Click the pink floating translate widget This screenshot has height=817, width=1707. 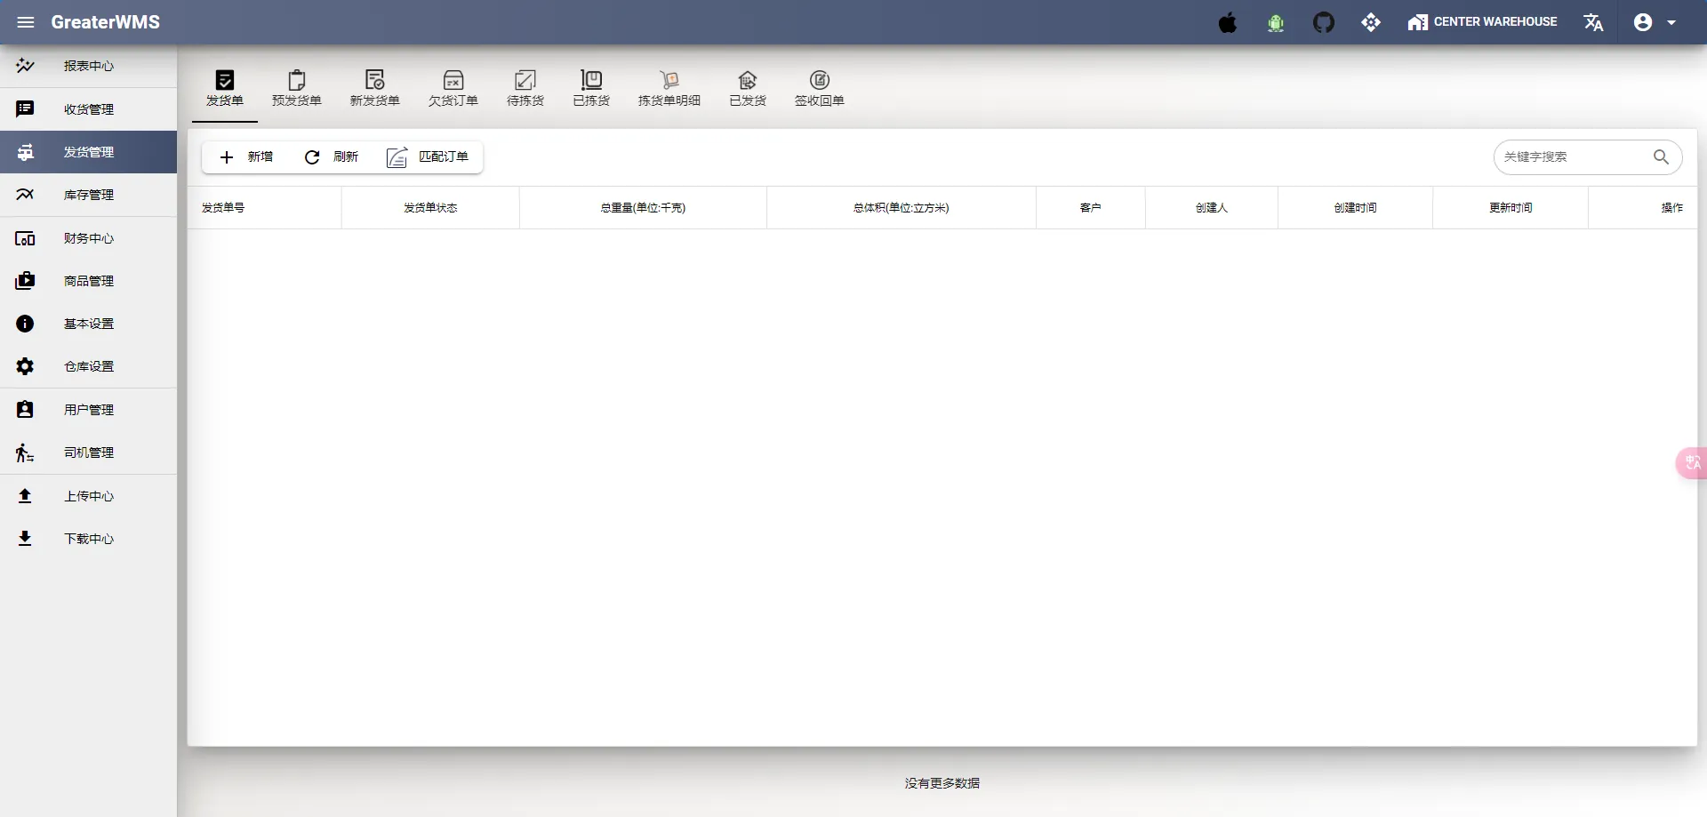coord(1691,463)
